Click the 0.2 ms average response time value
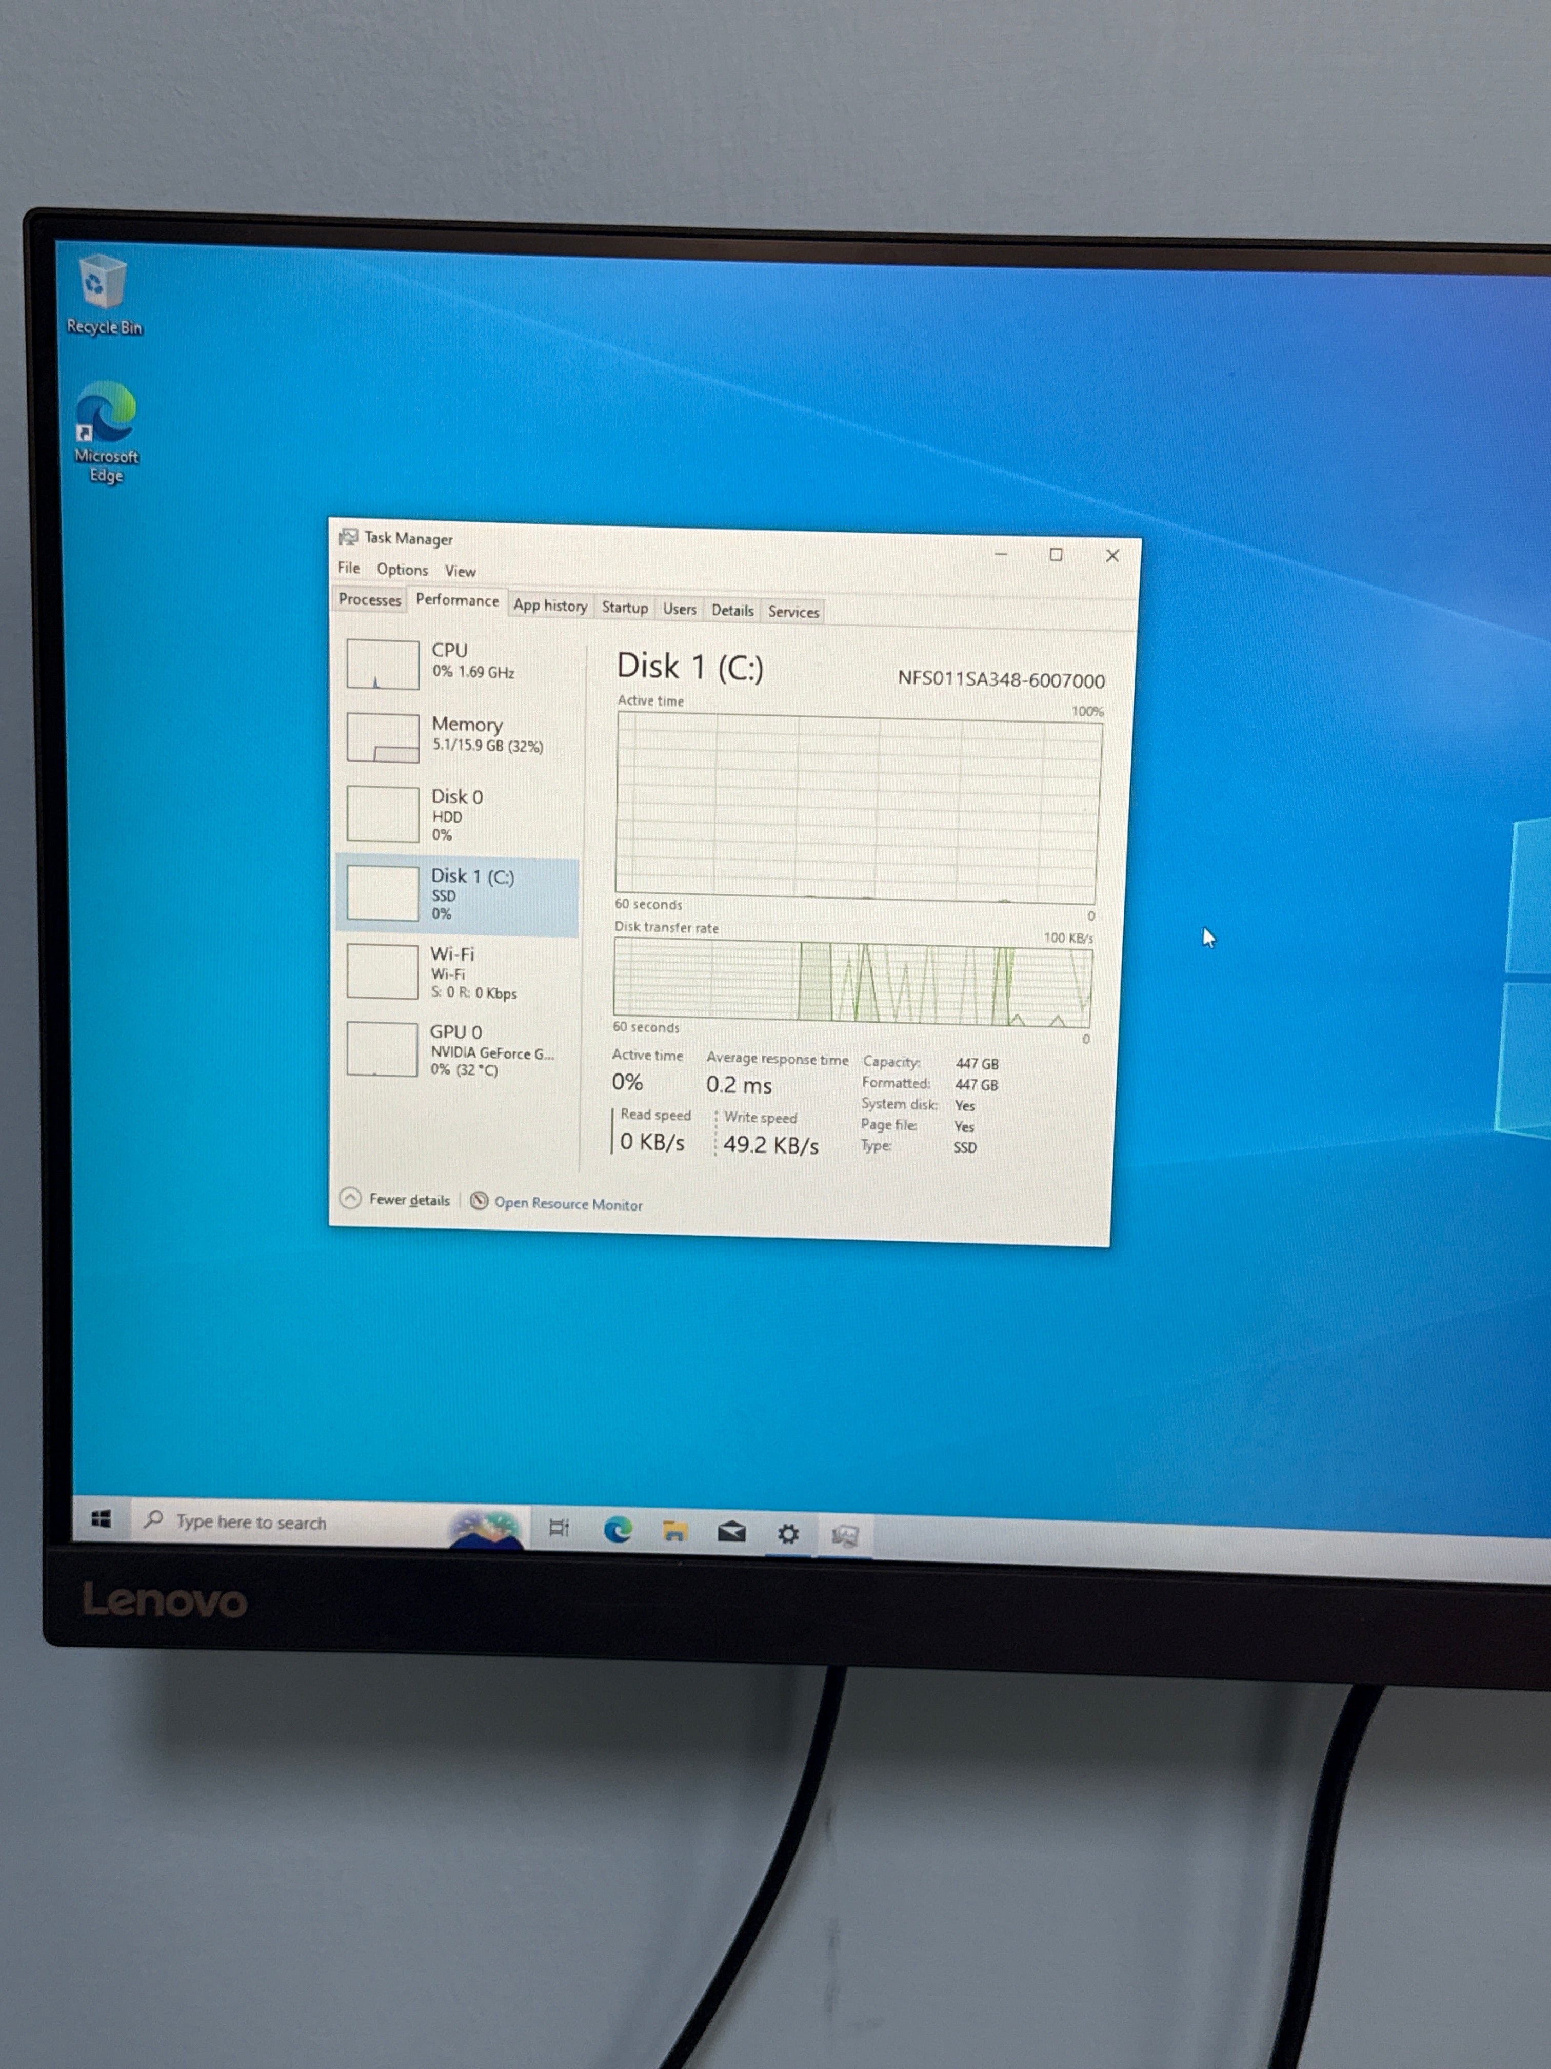1551x2069 pixels. click(x=739, y=1084)
